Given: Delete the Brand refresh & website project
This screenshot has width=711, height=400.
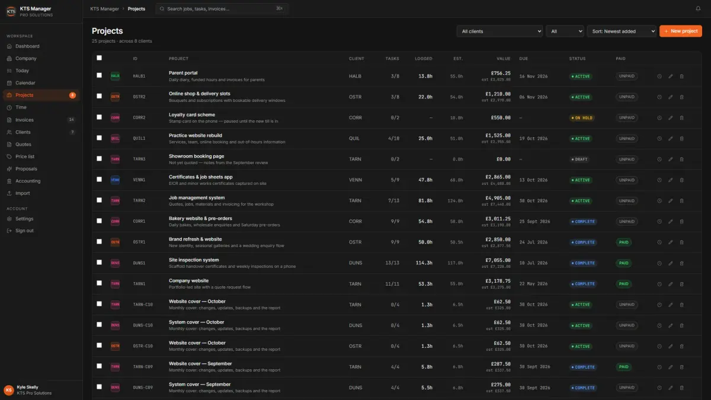Looking at the screenshot, I should click(x=681, y=242).
